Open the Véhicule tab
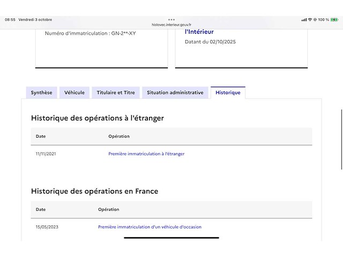 pyautogui.click(x=74, y=93)
